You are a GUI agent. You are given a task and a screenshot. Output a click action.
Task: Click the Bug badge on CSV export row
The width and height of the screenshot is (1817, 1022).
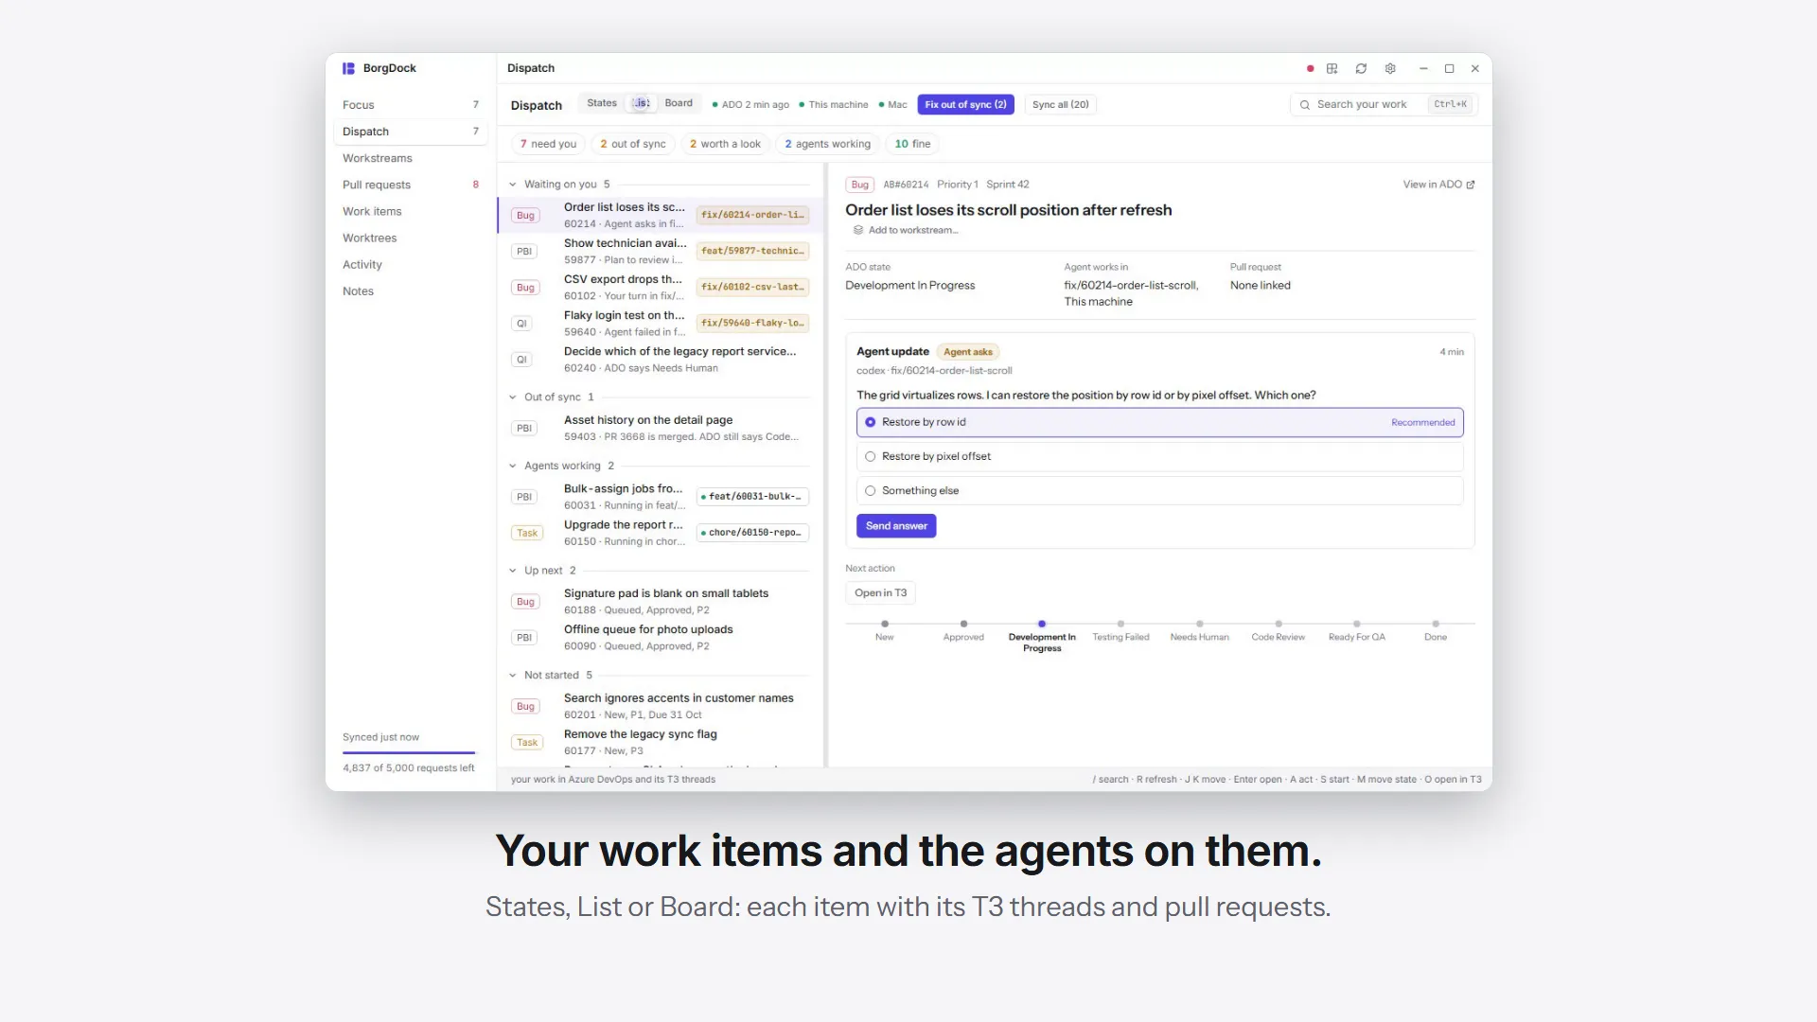525,288
